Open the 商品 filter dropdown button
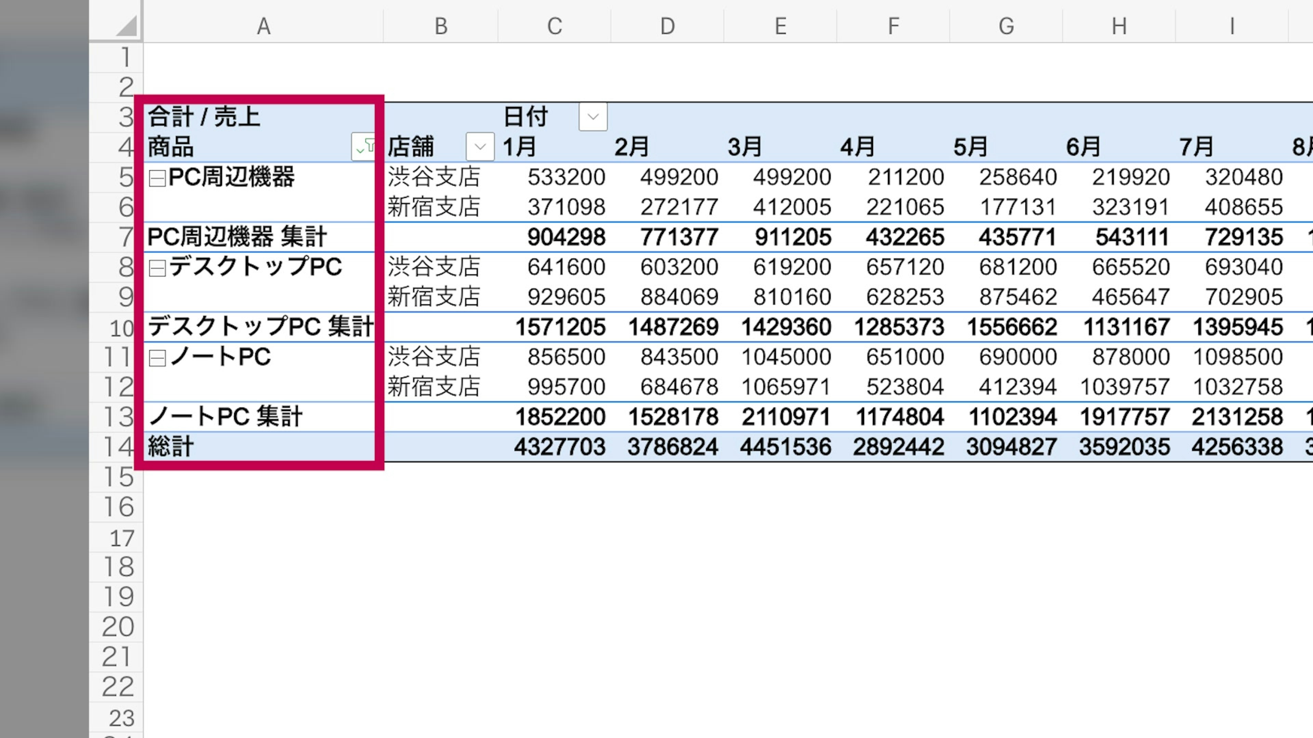 tap(363, 147)
